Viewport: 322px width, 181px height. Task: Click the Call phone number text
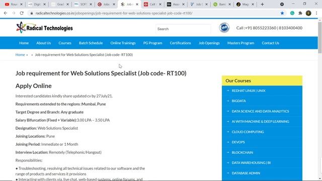(269, 28)
